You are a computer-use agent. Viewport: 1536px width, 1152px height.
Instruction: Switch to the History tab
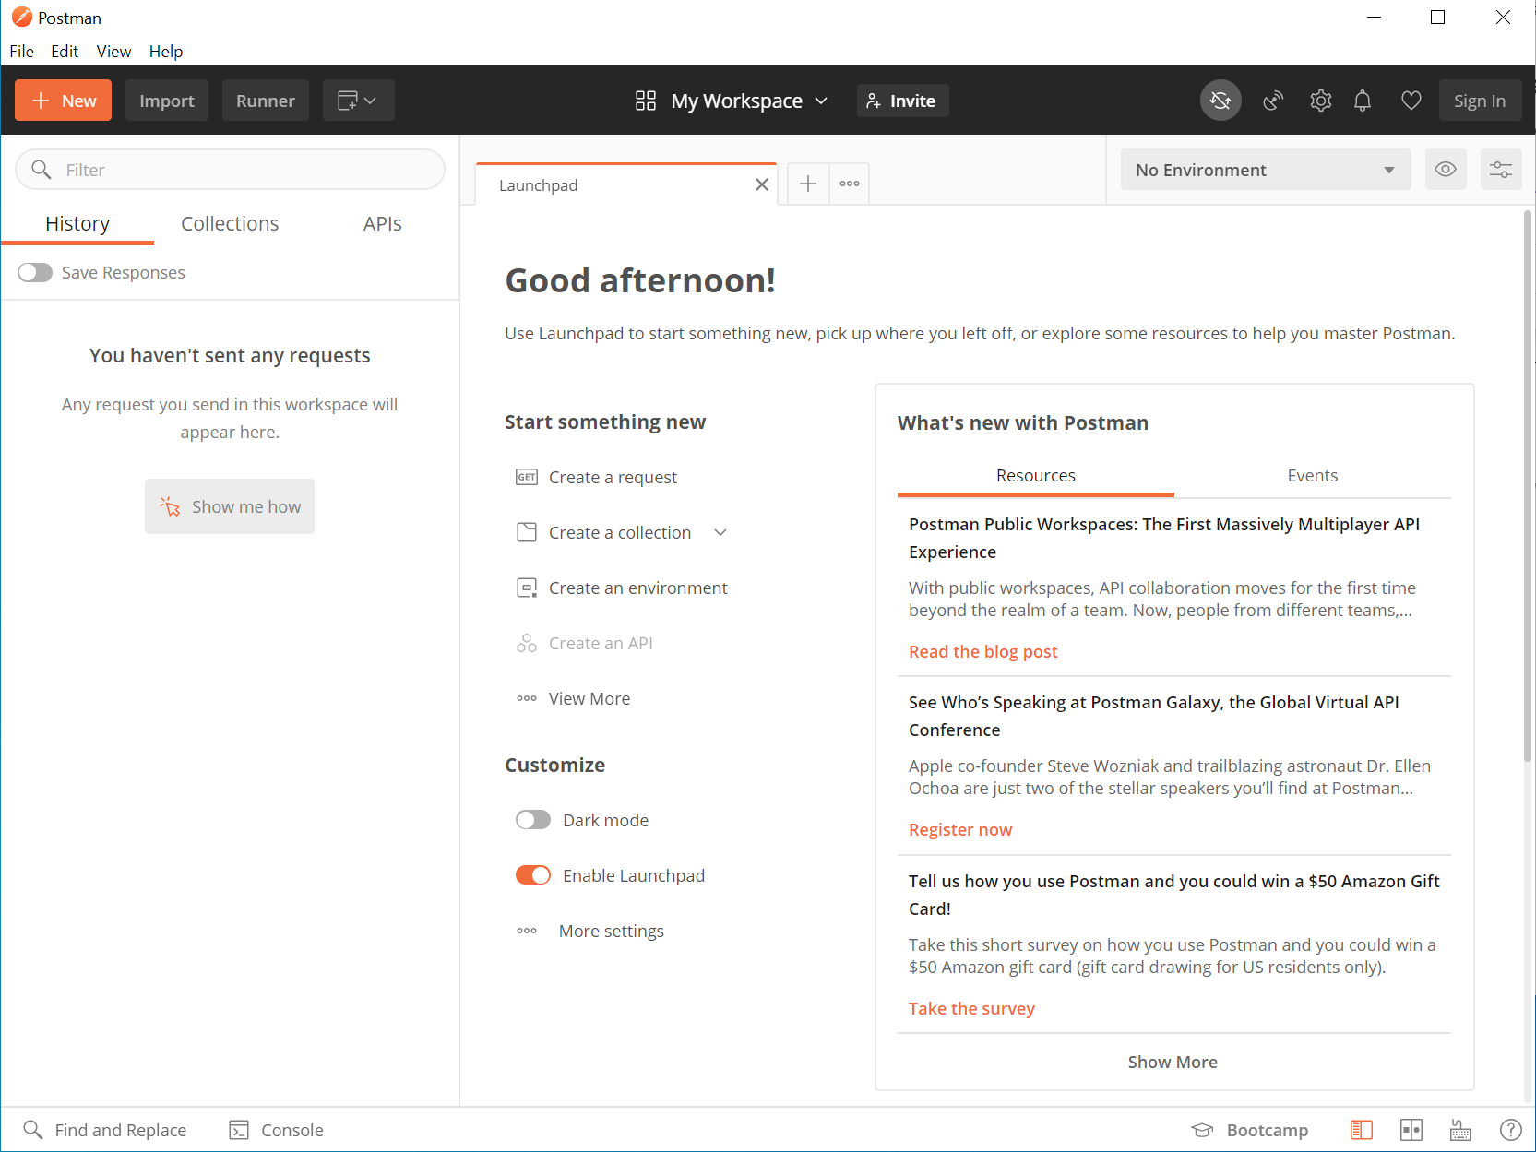pyautogui.click(x=77, y=224)
